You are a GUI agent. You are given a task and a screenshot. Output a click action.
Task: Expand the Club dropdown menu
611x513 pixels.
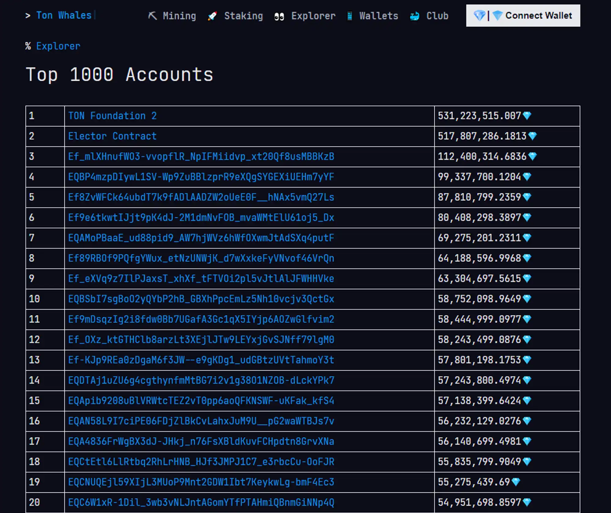pyautogui.click(x=437, y=16)
